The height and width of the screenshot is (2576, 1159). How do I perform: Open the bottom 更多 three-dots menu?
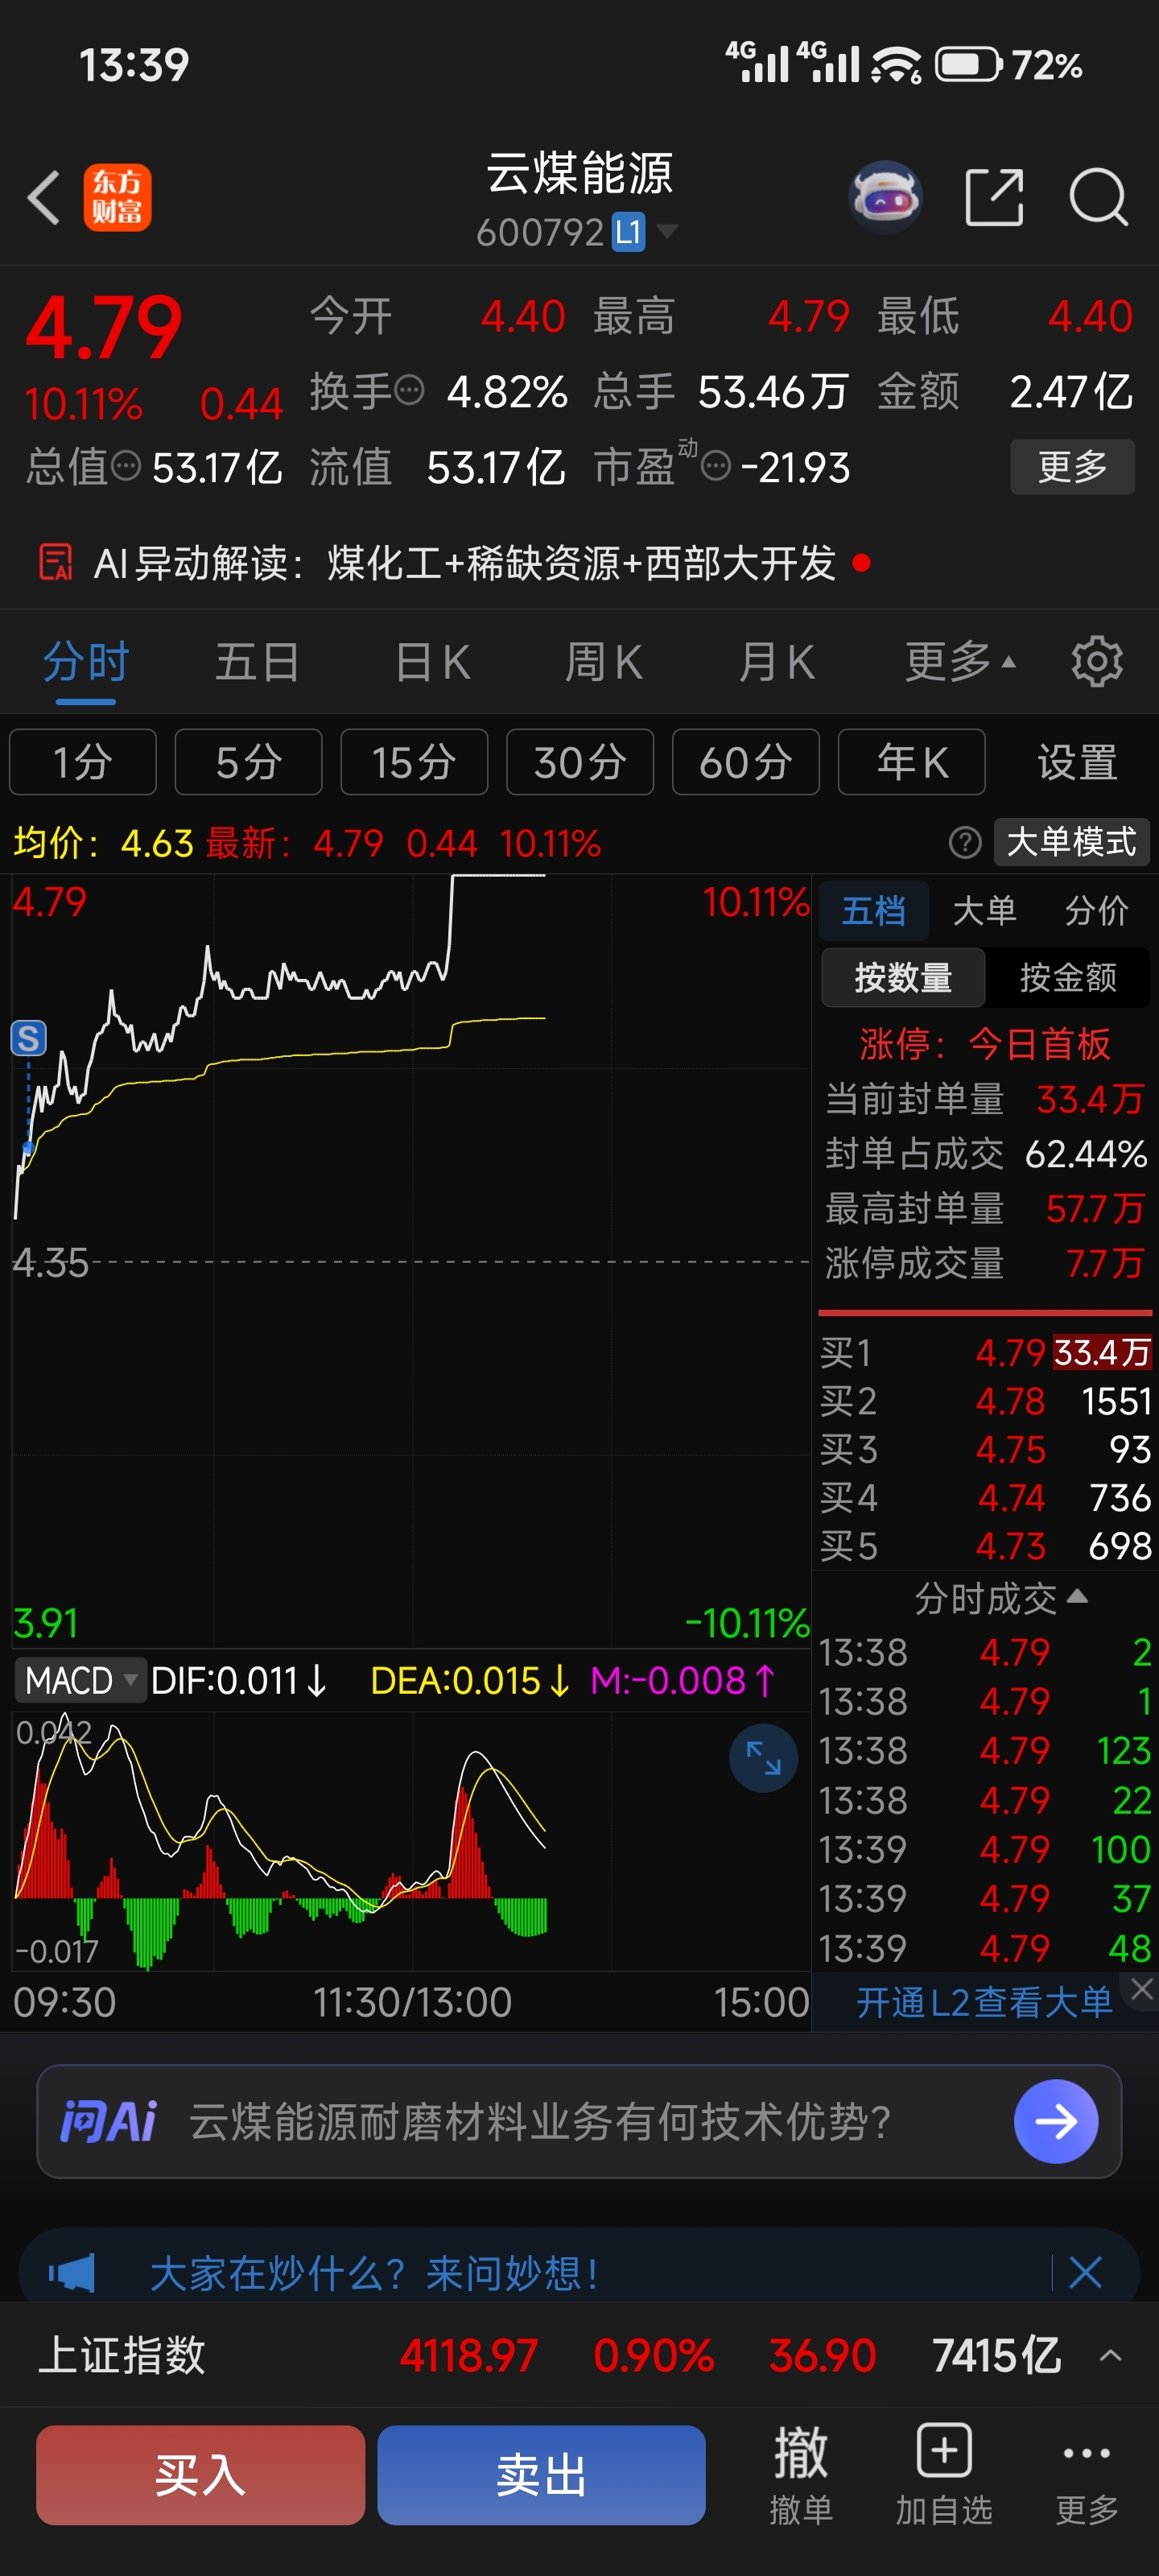pos(1087,2475)
